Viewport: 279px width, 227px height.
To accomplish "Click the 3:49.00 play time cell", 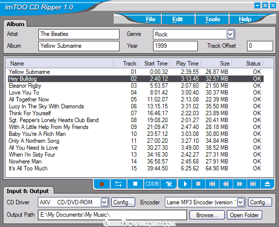I will 189,148.
